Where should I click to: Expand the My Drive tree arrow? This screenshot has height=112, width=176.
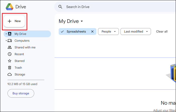[x=6, y=34]
